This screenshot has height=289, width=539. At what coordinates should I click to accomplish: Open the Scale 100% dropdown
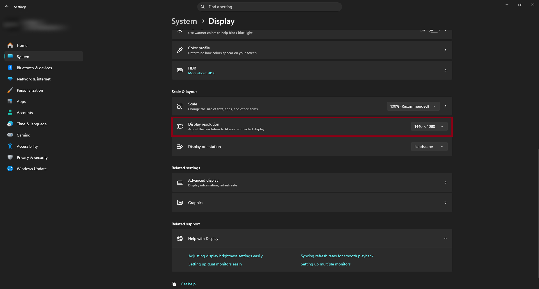pos(413,106)
